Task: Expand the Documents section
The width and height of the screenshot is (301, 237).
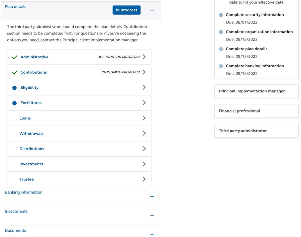Action: [152, 234]
